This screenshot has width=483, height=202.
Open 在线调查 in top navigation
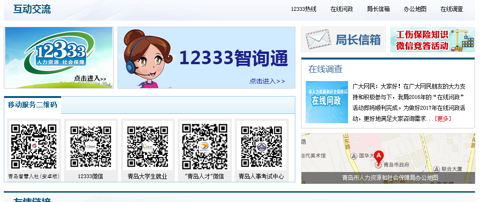click(451, 9)
